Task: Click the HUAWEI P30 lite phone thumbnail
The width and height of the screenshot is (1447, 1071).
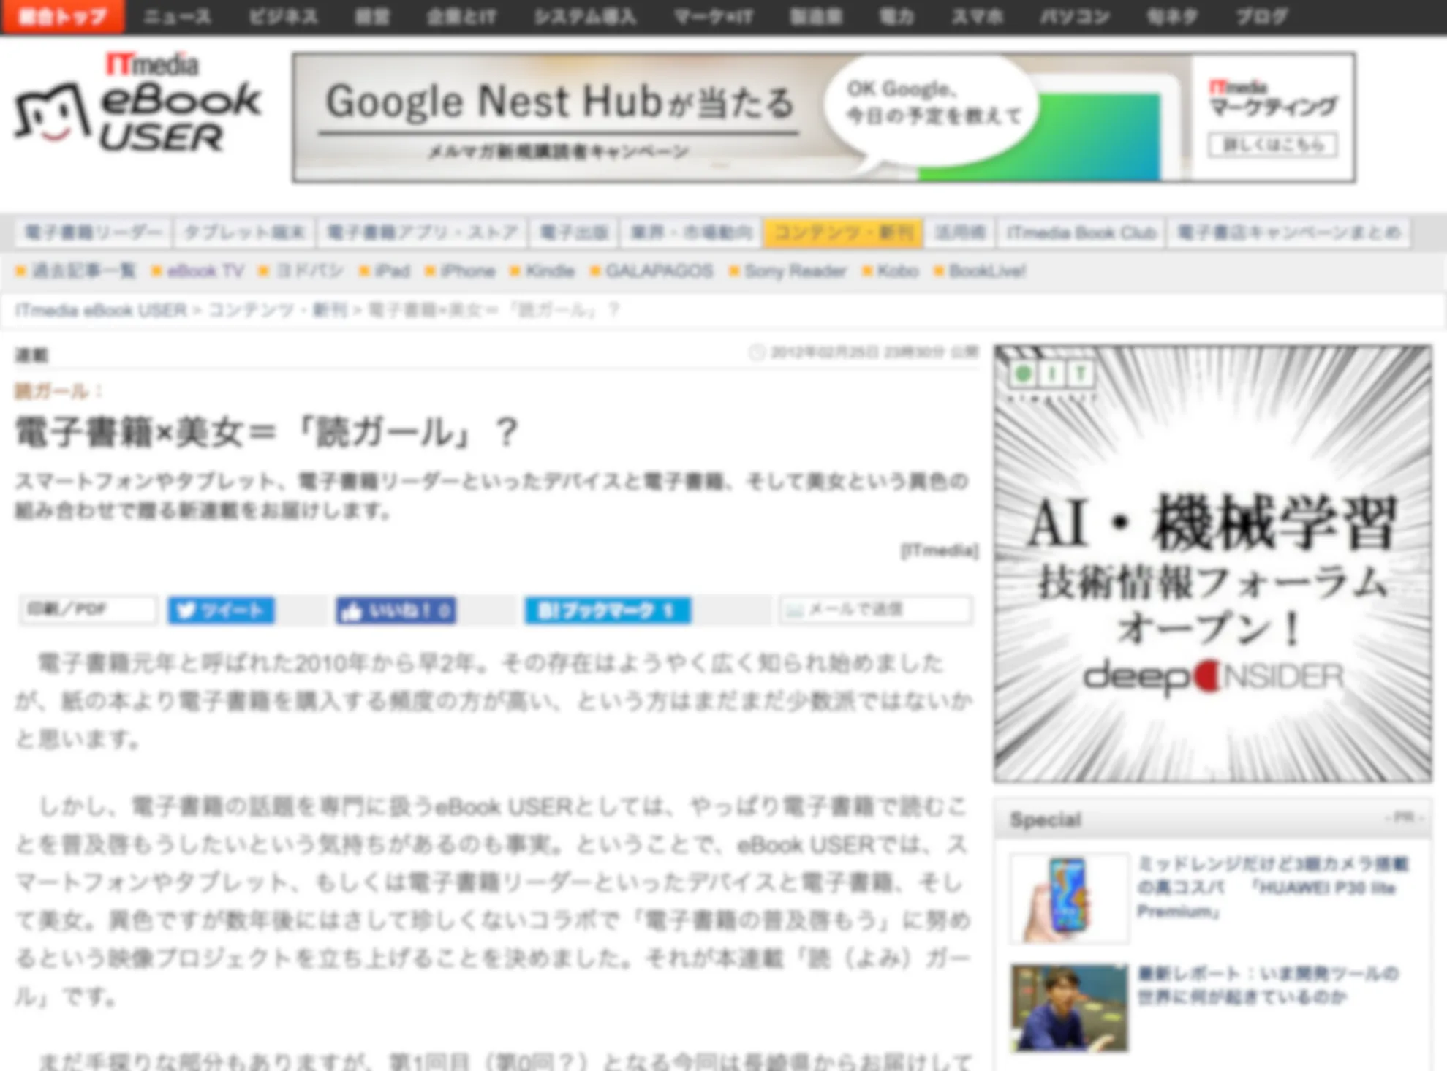Action: coord(1068,898)
